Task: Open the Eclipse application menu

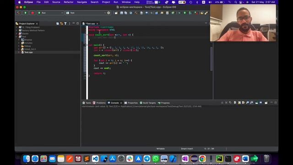Action: tap(28, 2)
